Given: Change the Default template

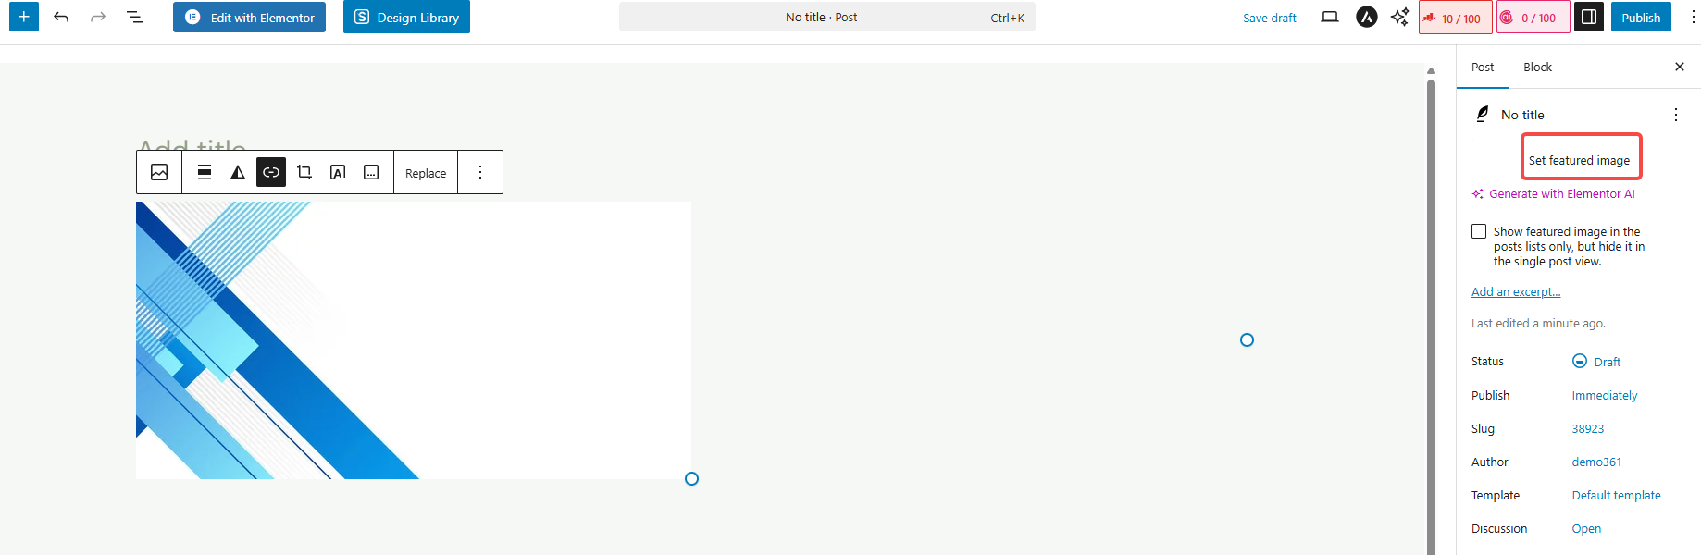Looking at the screenshot, I should pos(1616,495).
